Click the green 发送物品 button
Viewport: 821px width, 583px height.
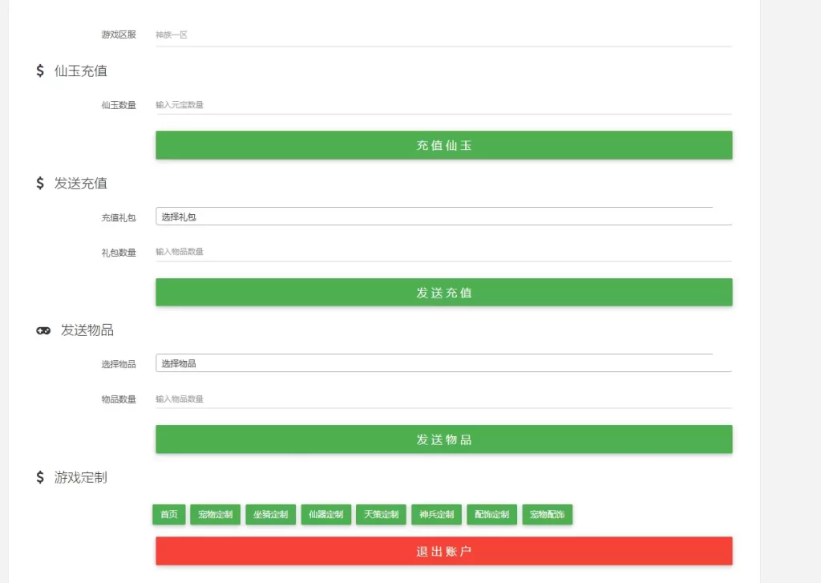tap(443, 439)
